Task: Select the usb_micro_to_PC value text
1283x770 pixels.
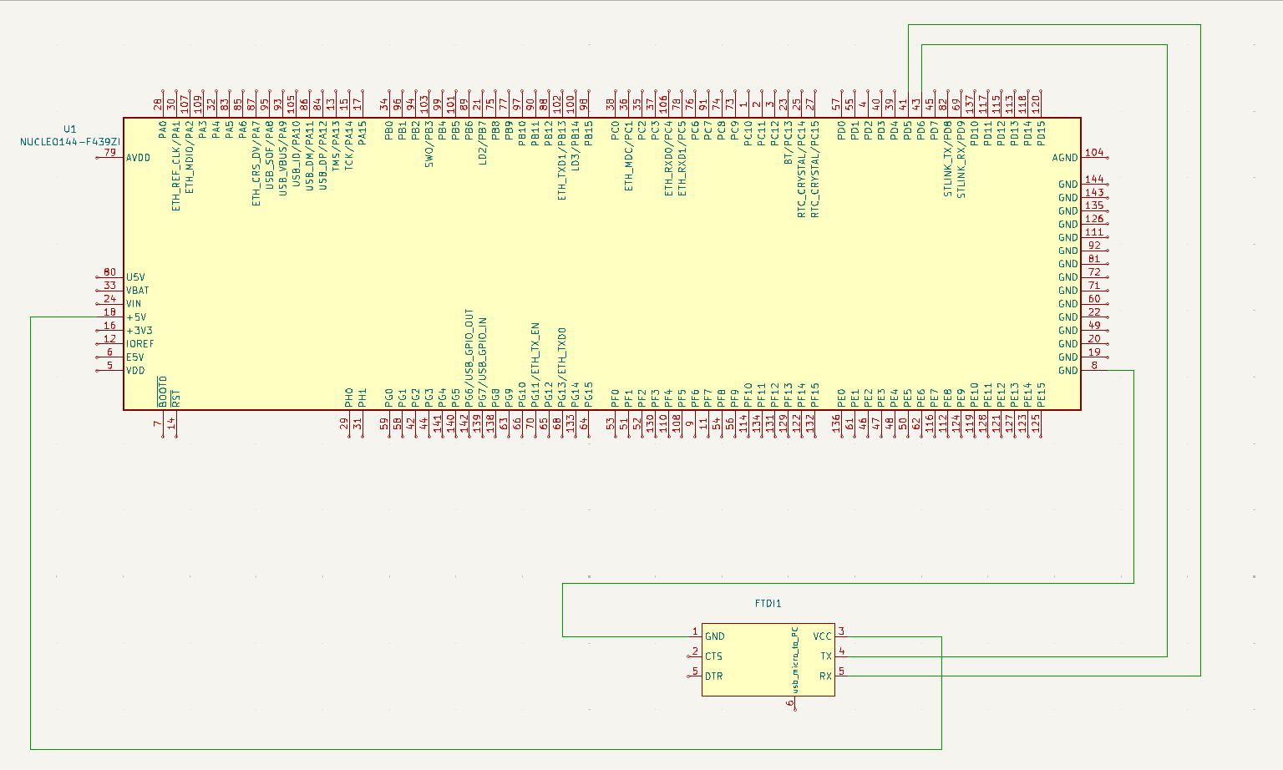Action: [795, 660]
